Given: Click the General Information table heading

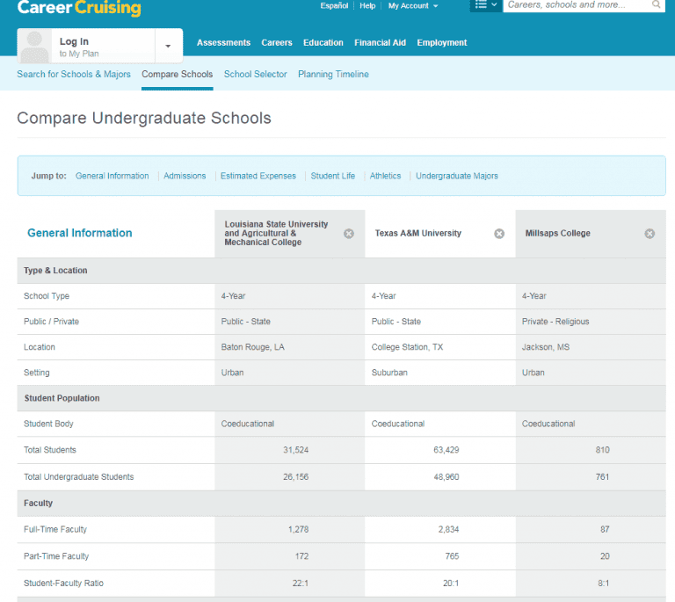Looking at the screenshot, I should pos(80,233).
